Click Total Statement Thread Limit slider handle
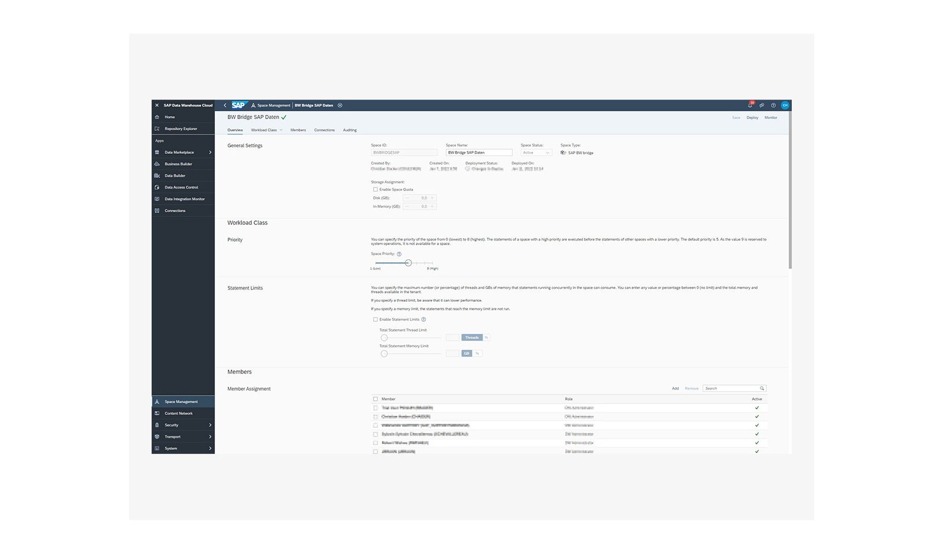The height and width of the screenshot is (553, 944). [x=384, y=338]
